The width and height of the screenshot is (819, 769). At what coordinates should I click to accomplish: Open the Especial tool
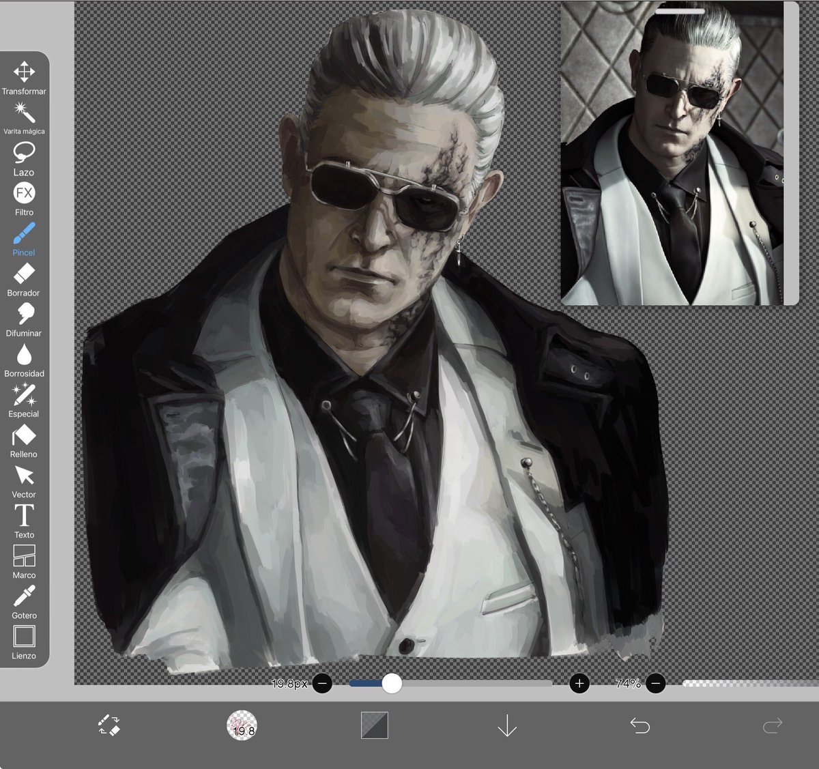pyautogui.click(x=24, y=401)
